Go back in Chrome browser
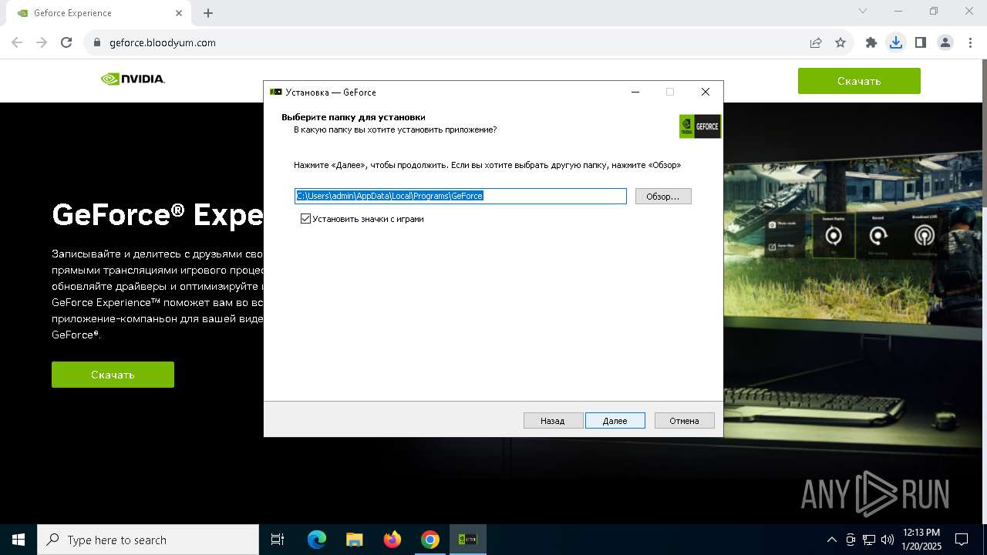 pyautogui.click(x=17, y=42)
